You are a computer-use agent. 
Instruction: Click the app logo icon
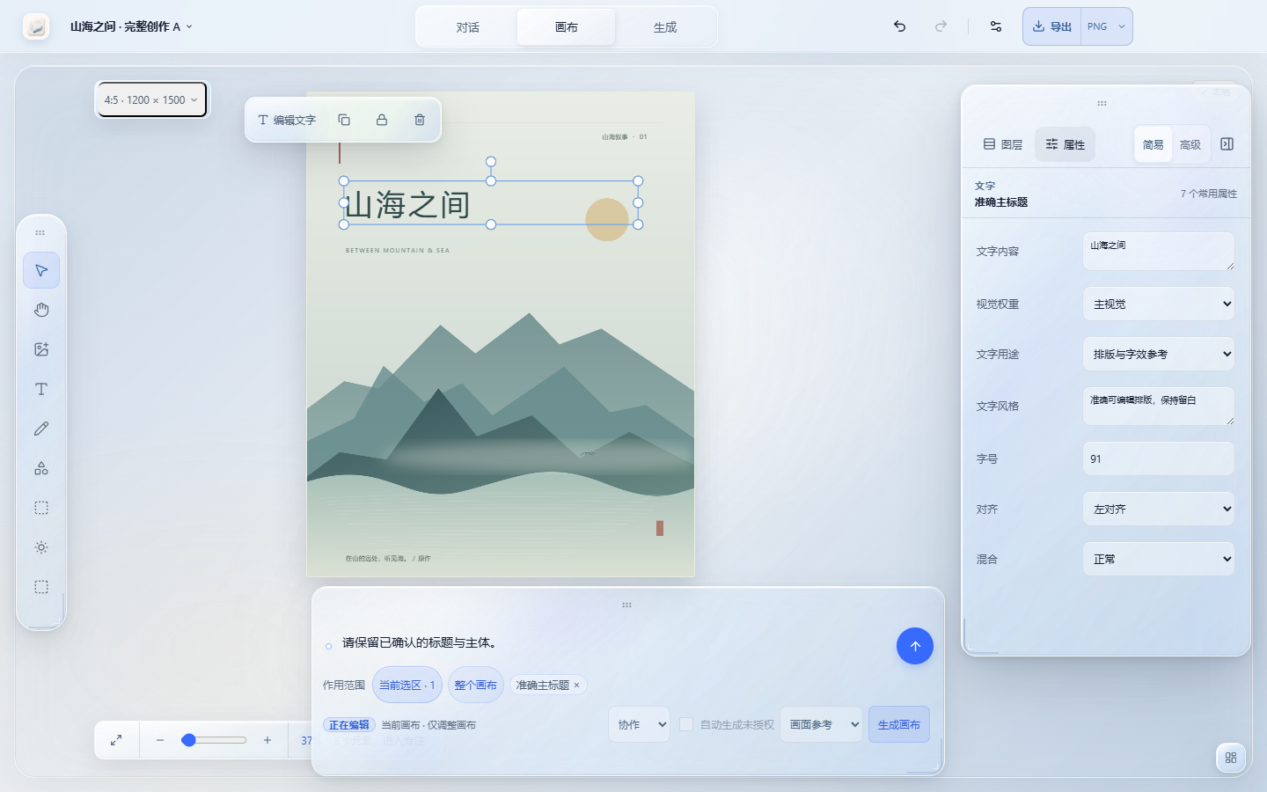click(x=36, y=26)
